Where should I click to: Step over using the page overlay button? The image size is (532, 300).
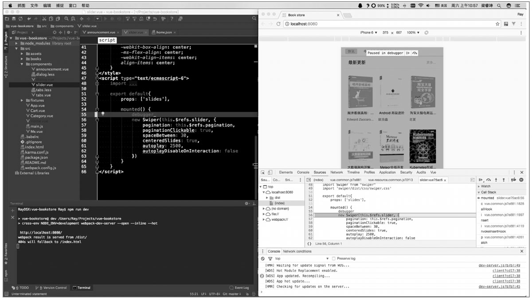[415, 53]
